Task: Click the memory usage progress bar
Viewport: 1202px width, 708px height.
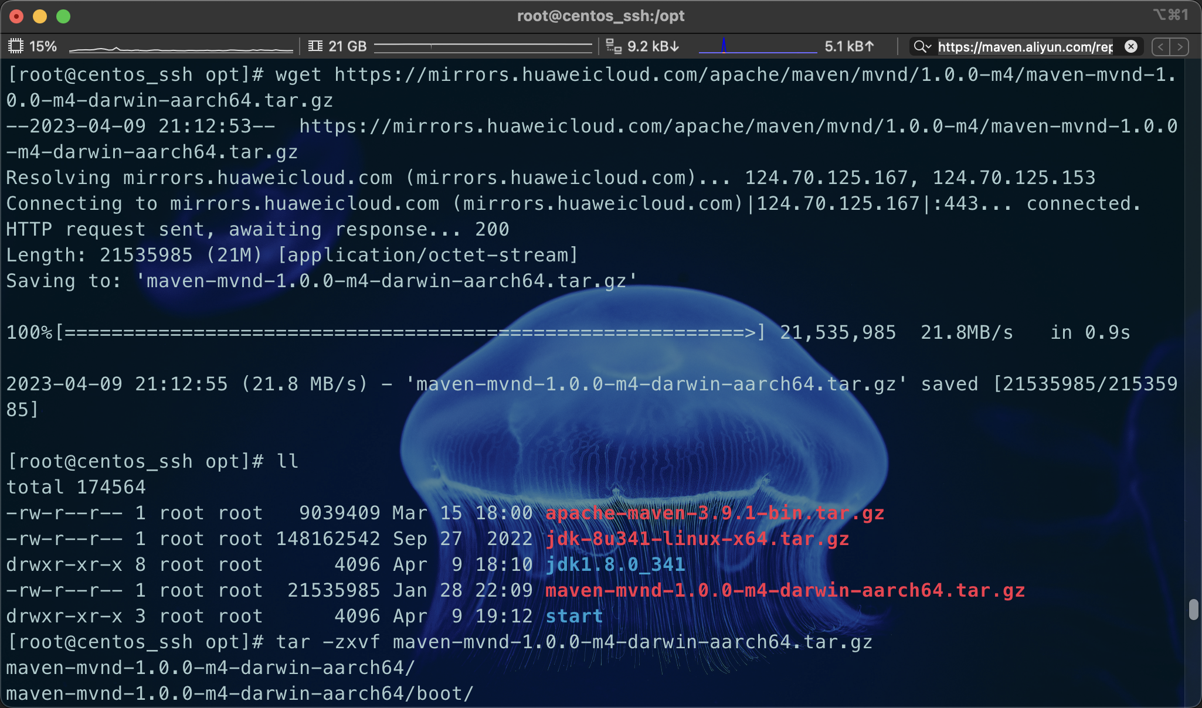Action: [482, 46]
